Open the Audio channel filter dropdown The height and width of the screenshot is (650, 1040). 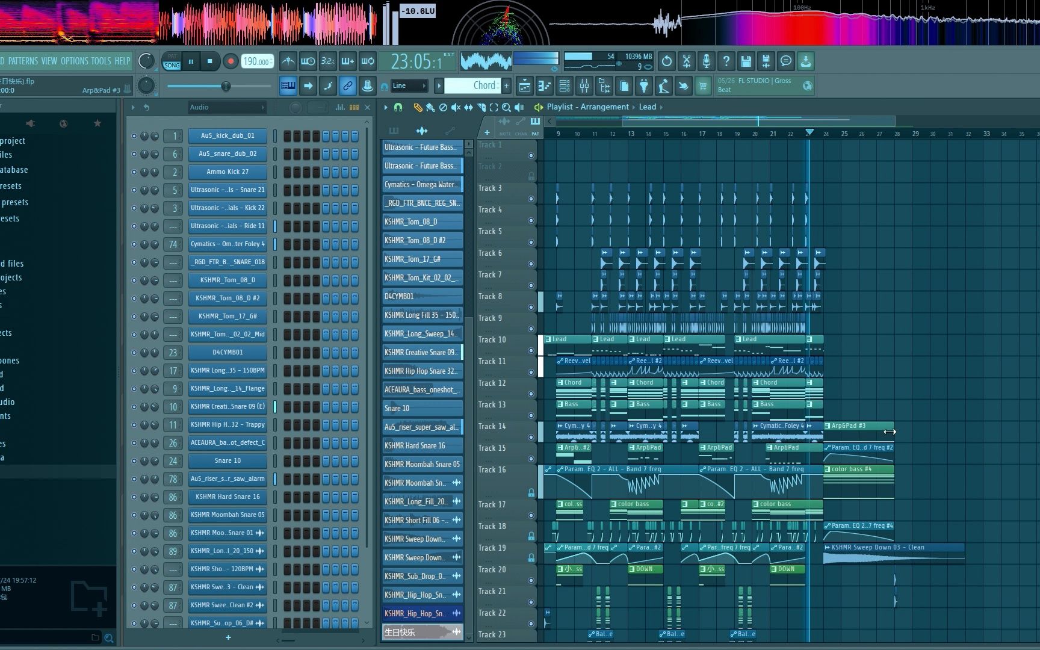click(226, 107)
